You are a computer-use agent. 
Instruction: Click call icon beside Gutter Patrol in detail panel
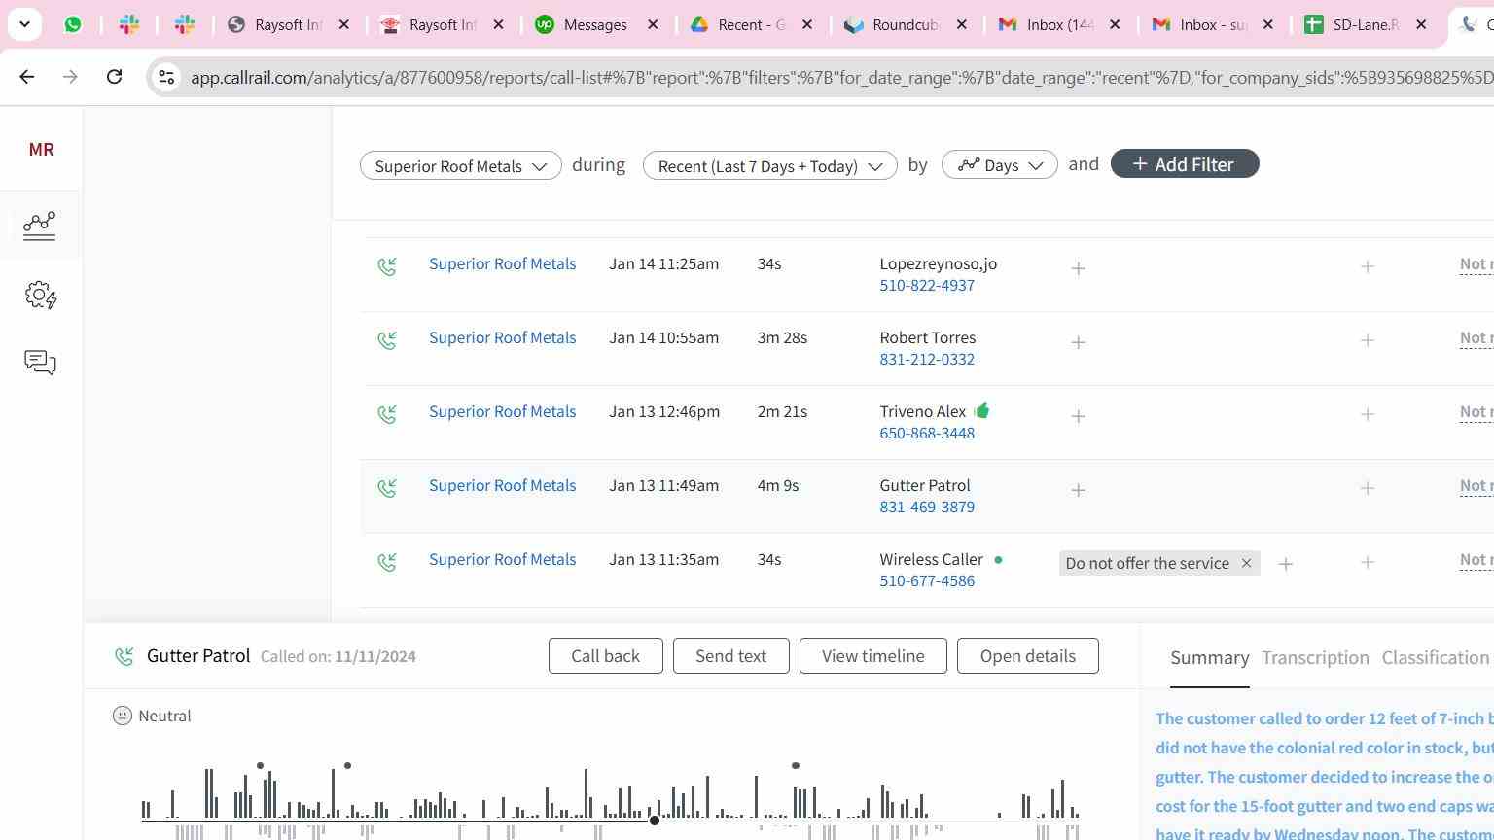tap(124, 657)
